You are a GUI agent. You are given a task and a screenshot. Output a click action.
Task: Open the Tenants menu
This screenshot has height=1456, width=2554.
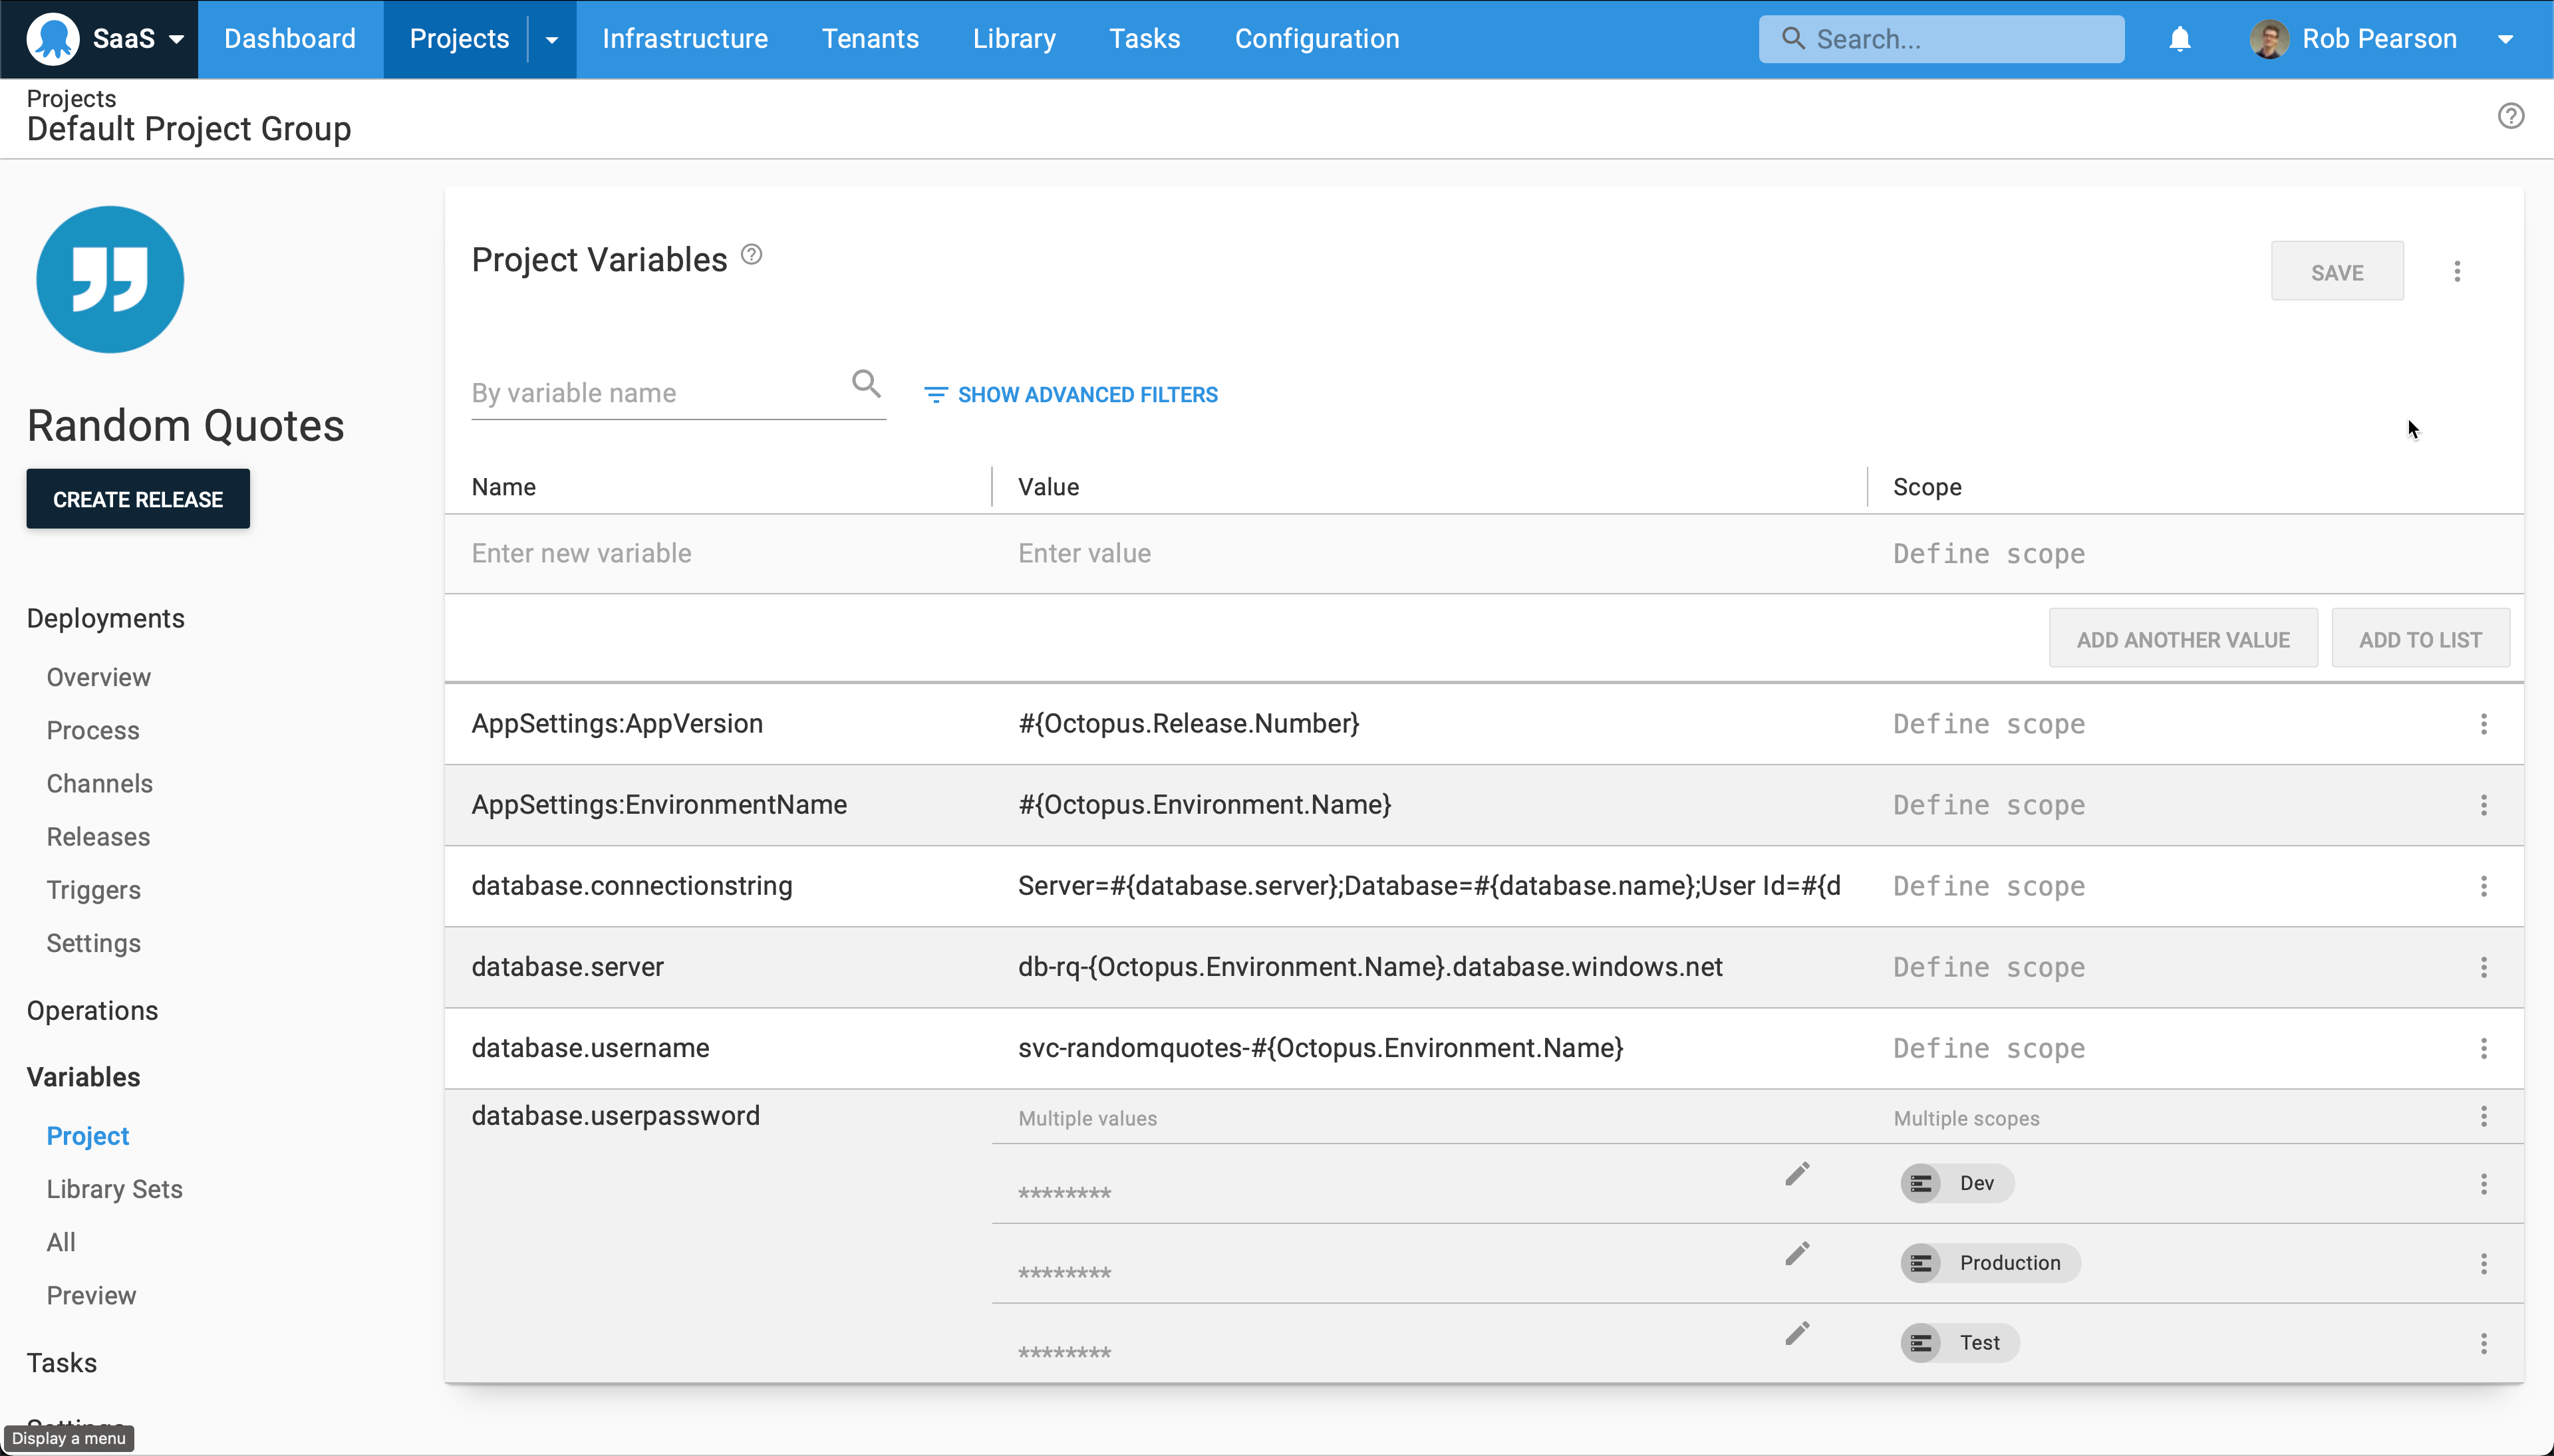pyautogui.click(x=869, y=38)
